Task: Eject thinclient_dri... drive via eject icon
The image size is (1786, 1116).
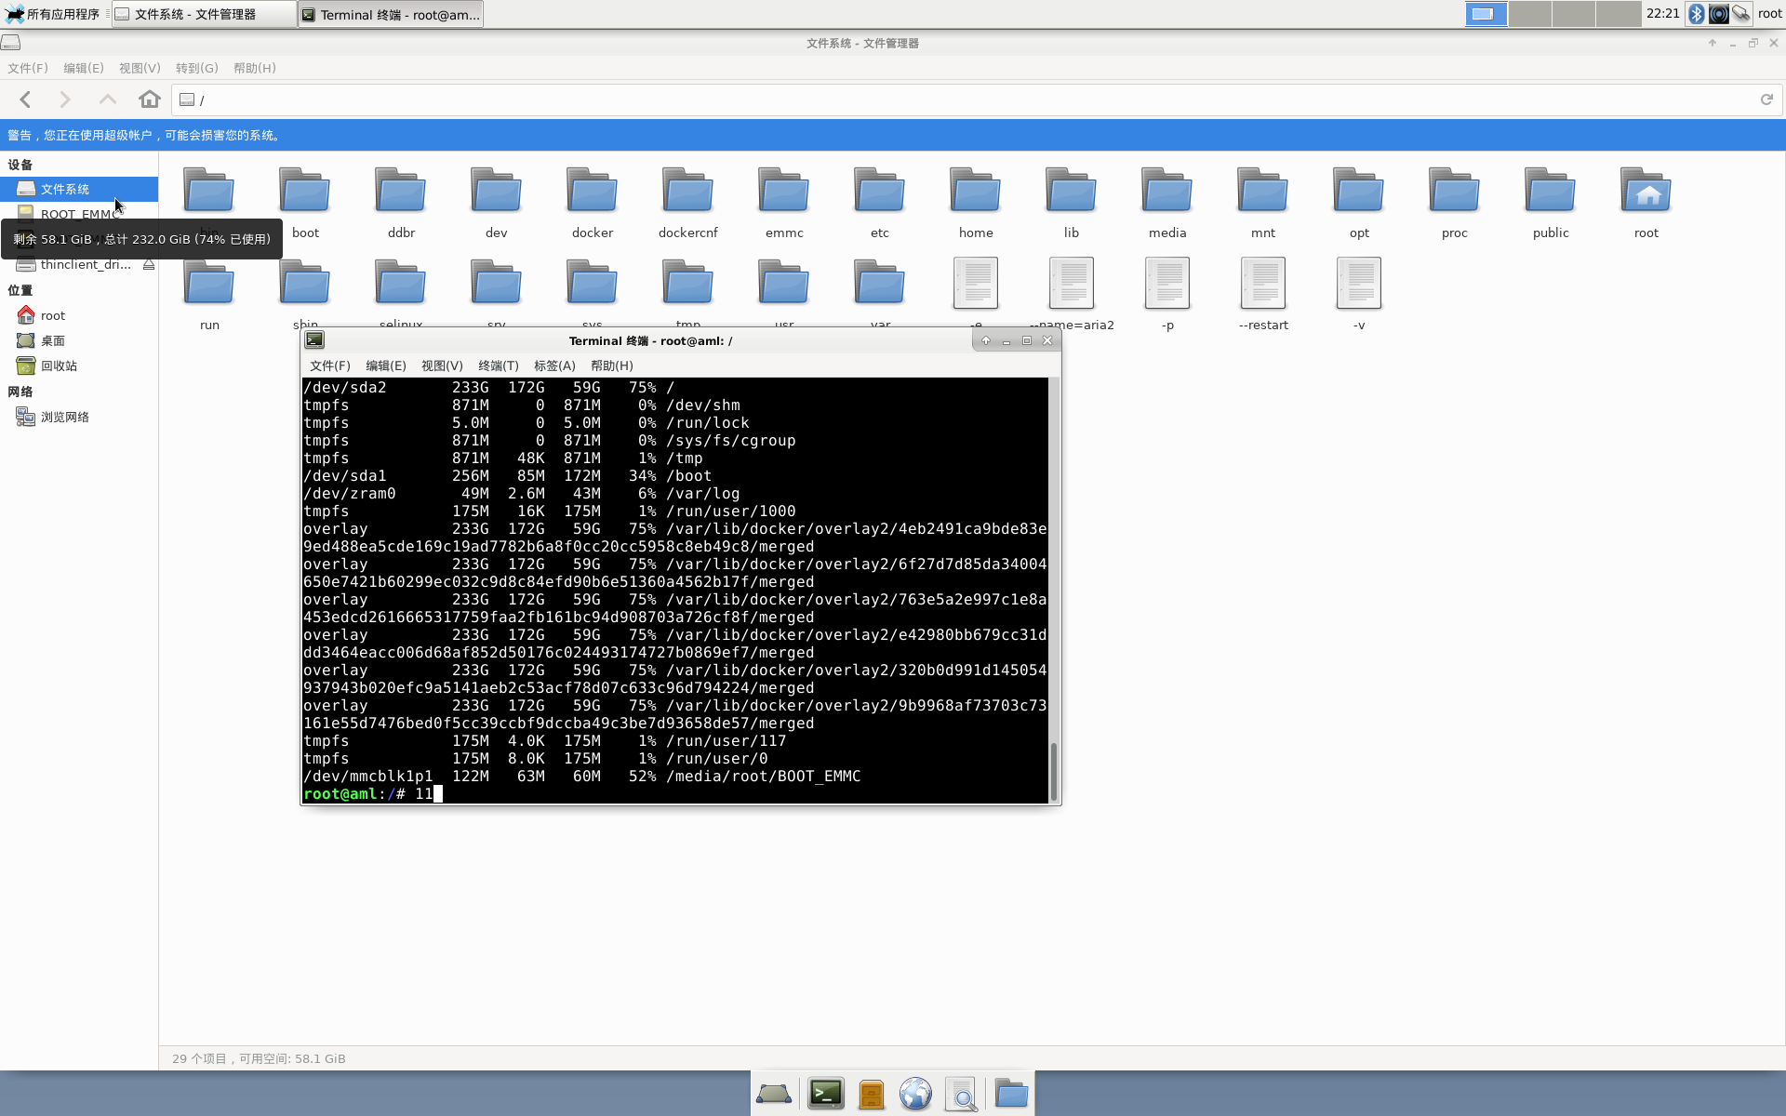Action: 149,265
